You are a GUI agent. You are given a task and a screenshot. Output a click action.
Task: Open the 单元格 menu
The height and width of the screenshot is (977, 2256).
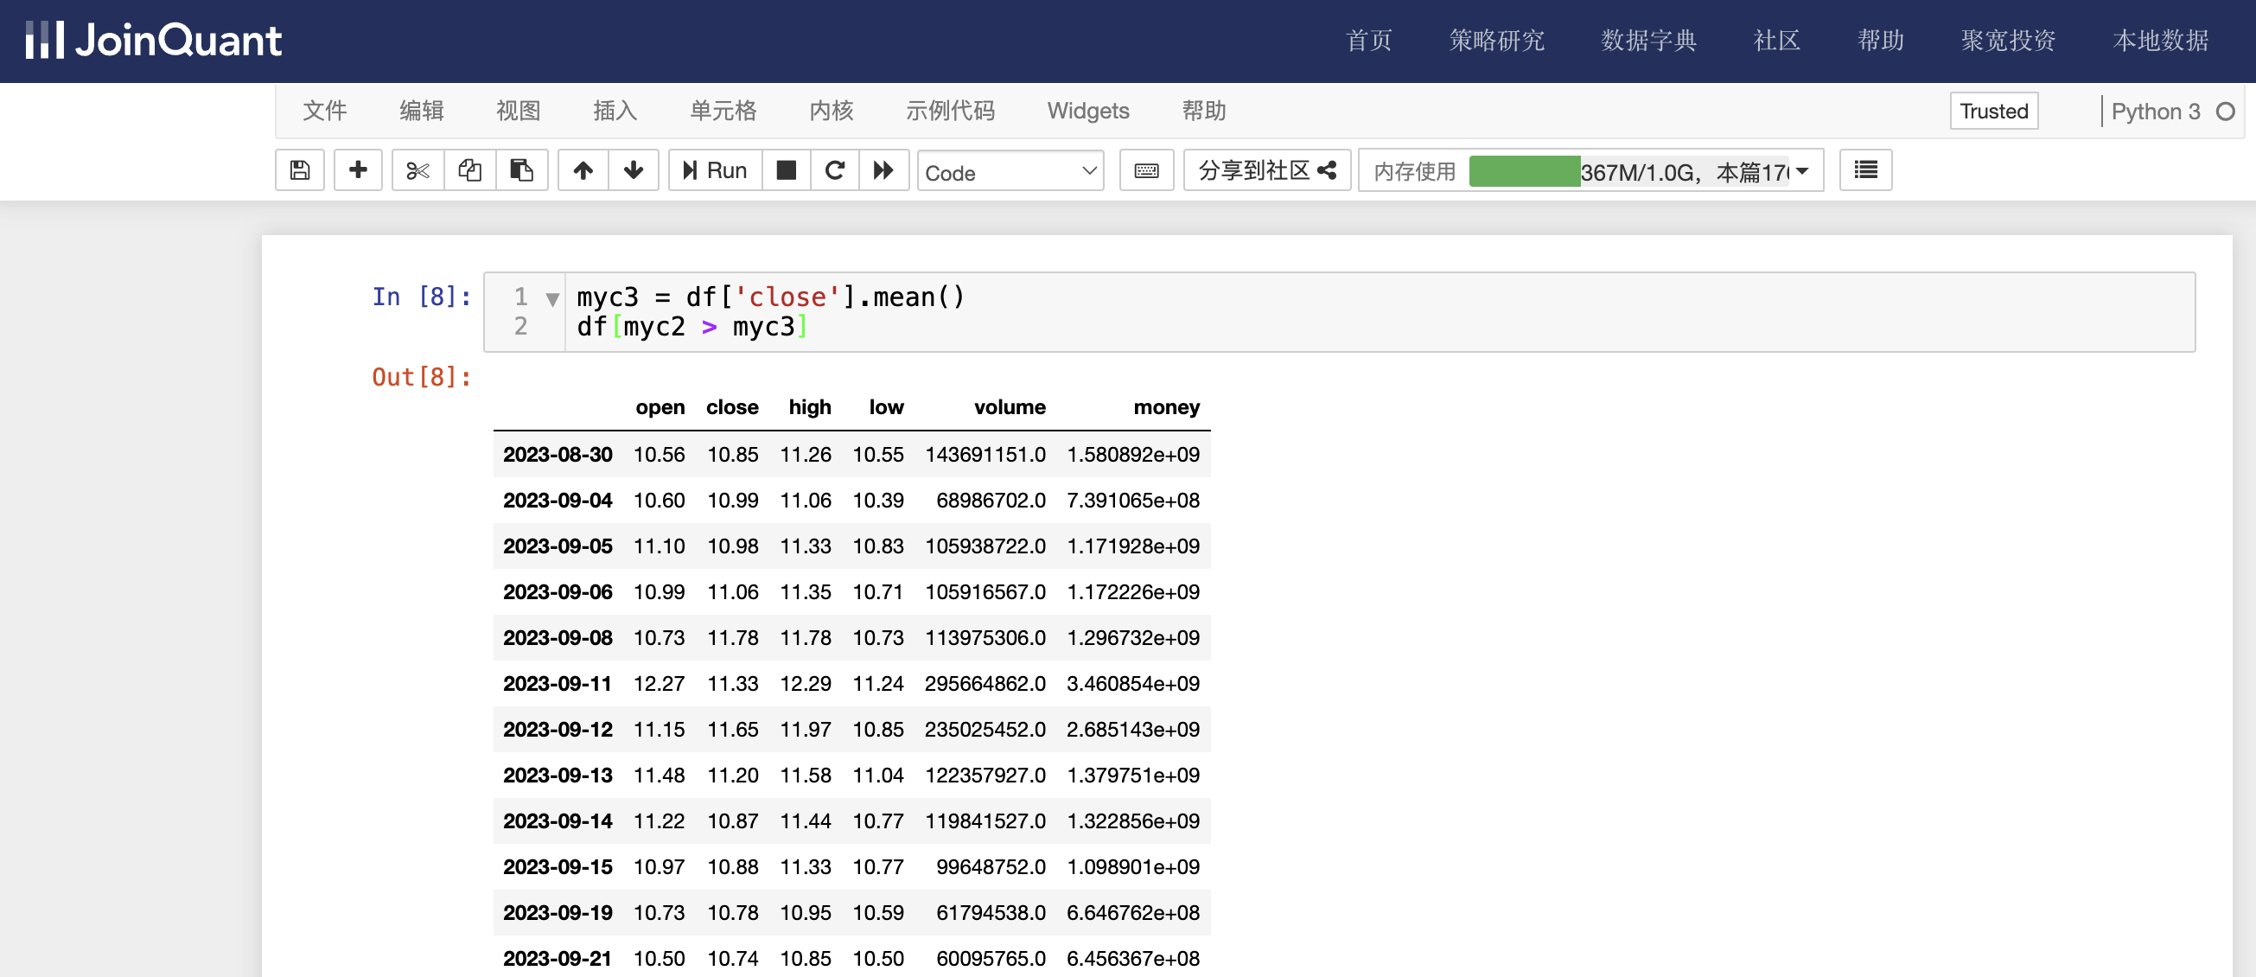(723, 111)
